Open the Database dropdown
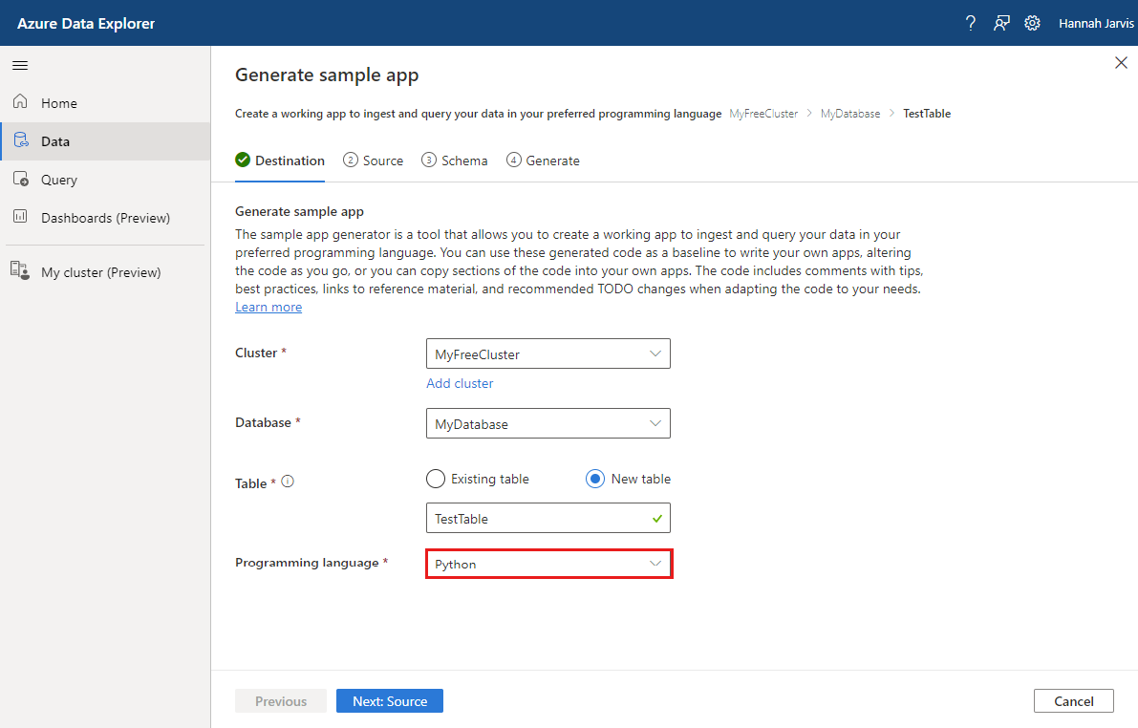The height and width of the screenshot is (728, 1138). pyautogui.click(x=548, y=423)
